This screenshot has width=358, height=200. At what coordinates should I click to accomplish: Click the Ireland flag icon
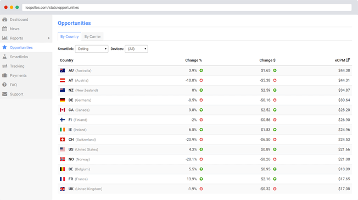point(63,130)
